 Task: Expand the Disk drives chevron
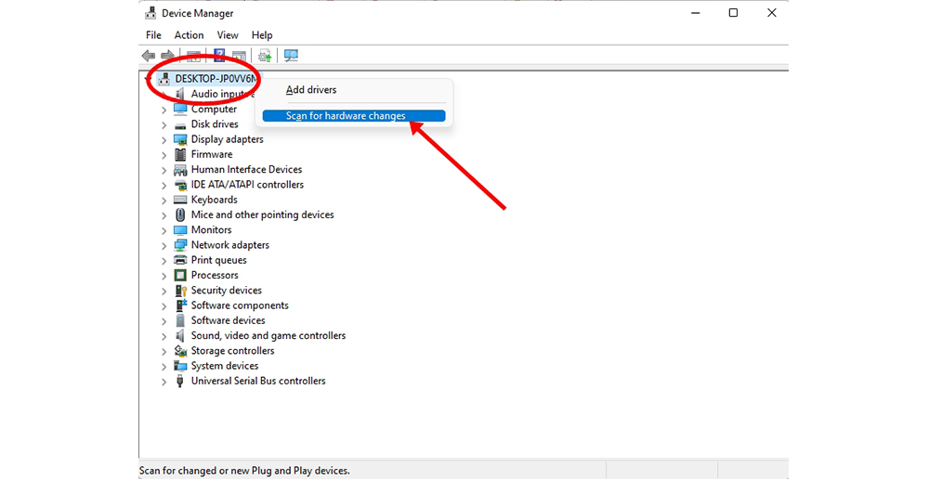[164, 125]
